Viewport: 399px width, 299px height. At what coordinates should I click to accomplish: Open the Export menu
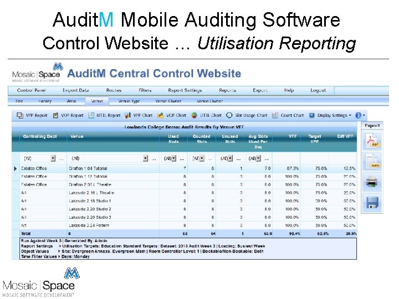click(x=260, y=90)
